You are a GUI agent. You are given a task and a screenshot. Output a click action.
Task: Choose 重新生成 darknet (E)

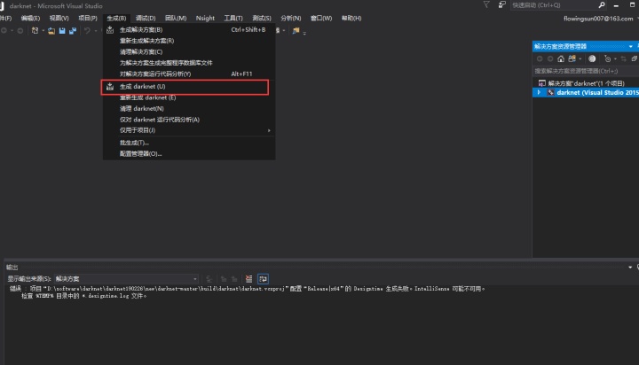point(189,97)
